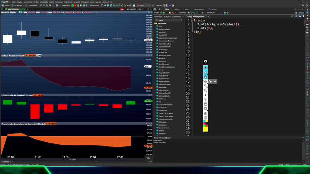Open the 60 Minutos timeframe dropdown
The width and height of the screenshot is (310, 174).
click(x=18, y=6)
